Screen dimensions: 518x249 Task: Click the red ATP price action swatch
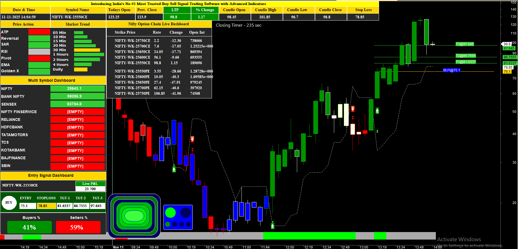point(39,32)
